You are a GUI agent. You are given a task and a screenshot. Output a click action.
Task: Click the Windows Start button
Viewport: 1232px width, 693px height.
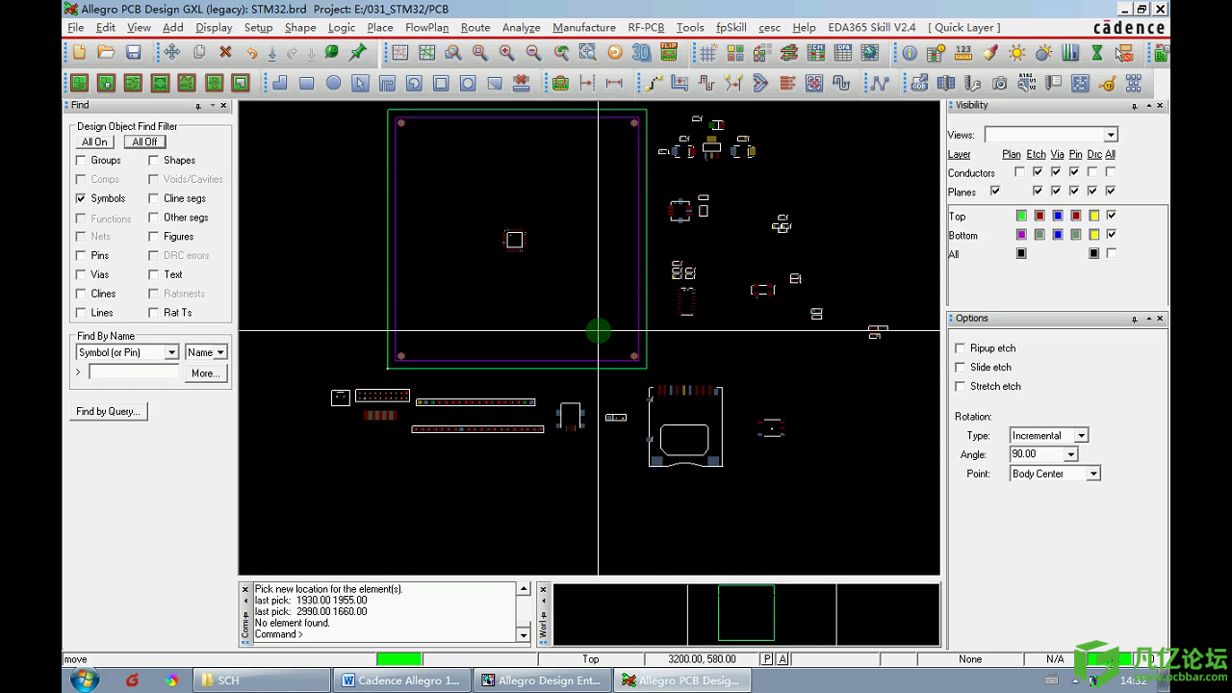pyautogui.click(x=85, y=680)
